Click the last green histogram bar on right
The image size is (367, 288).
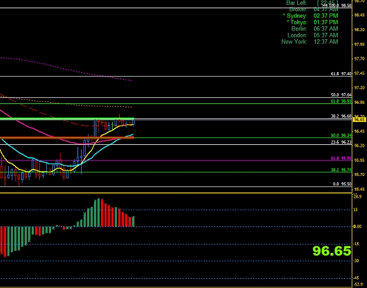[133, 221]
